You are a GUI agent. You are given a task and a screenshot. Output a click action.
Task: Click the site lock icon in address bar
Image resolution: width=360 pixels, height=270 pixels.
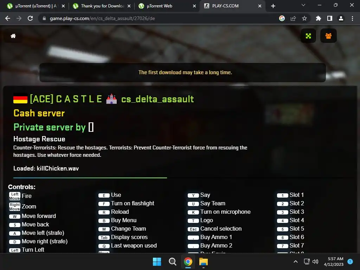point(44,18)
